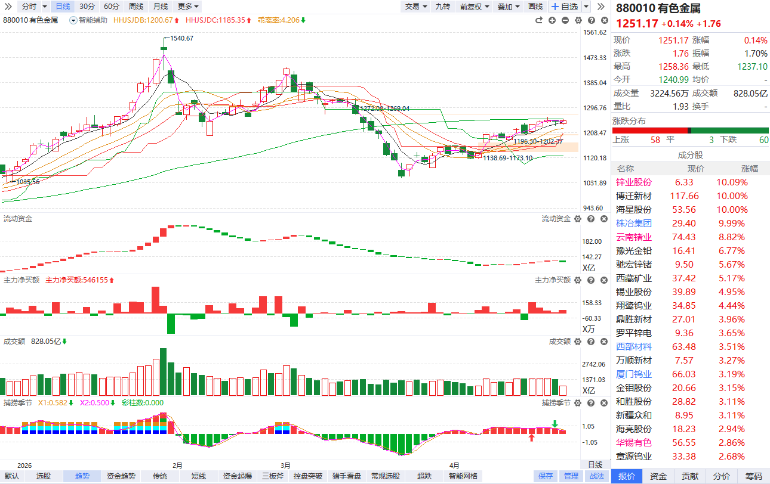Close the 成交额 indicator panel

pyautogui.click(x=603, y=342)
